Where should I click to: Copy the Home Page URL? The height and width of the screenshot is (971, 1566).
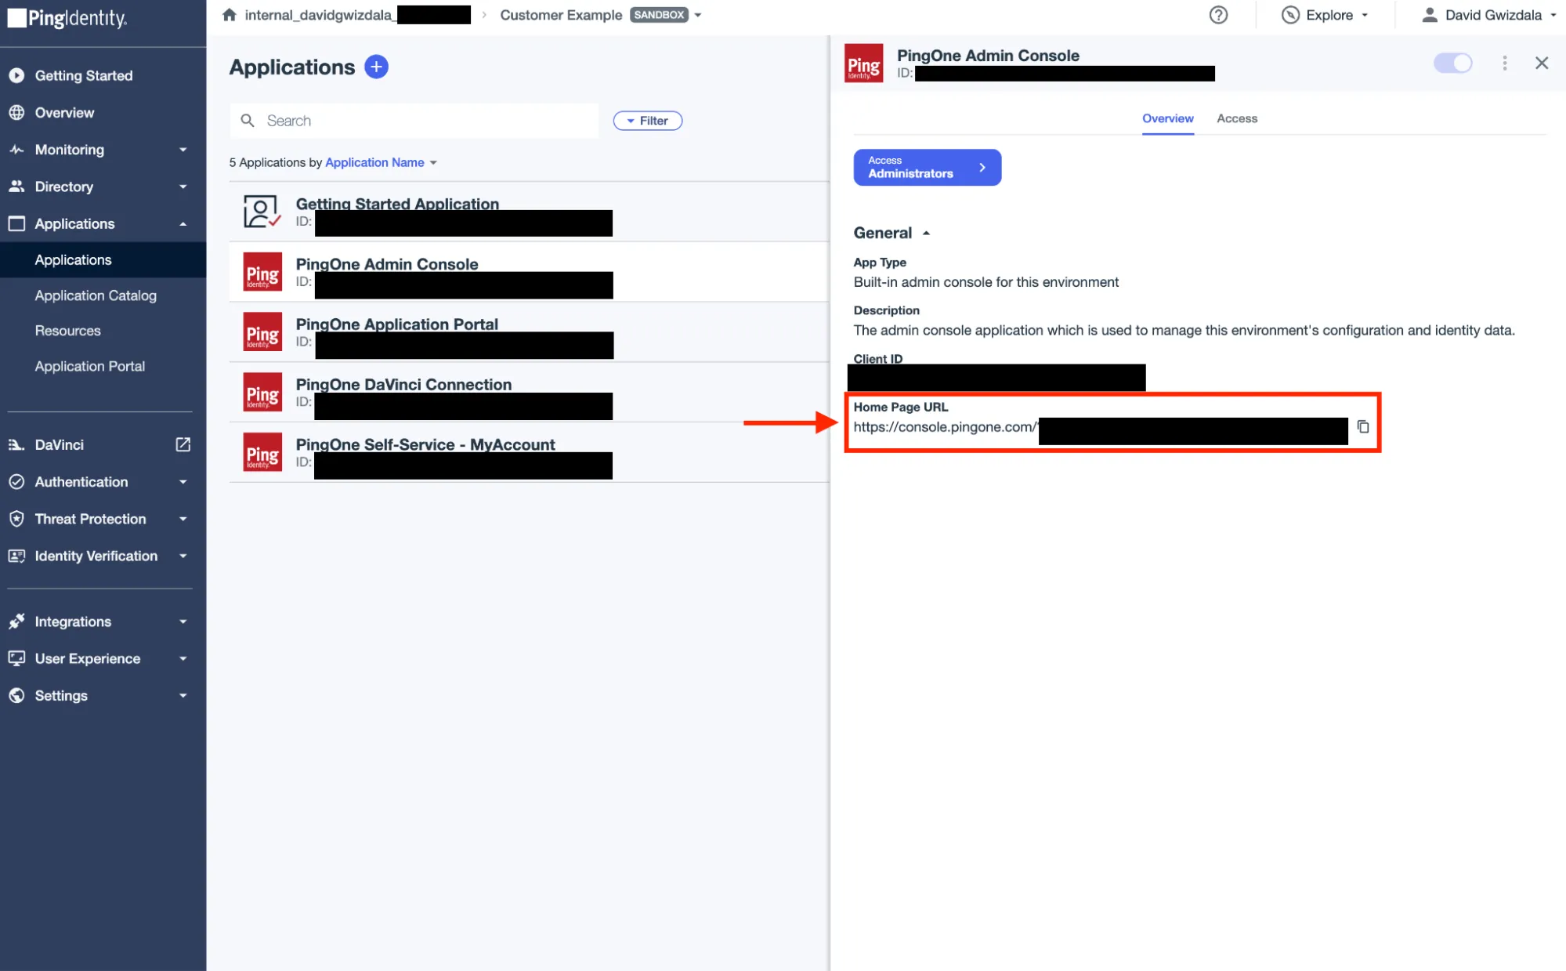click(1363, 426)
